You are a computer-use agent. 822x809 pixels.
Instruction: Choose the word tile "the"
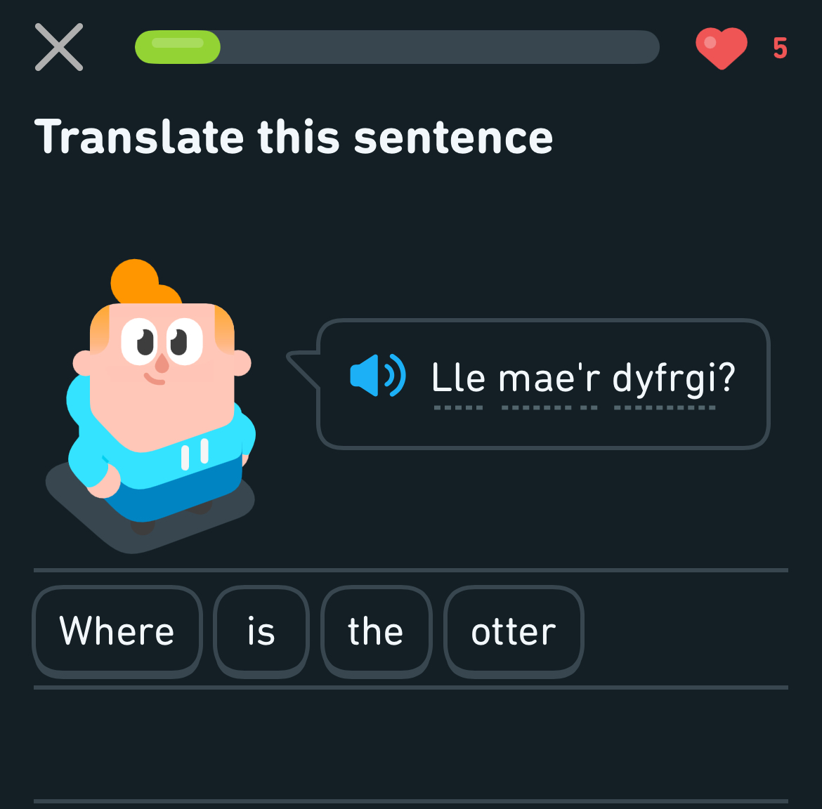pyautogui.click(x=376, y=631)
